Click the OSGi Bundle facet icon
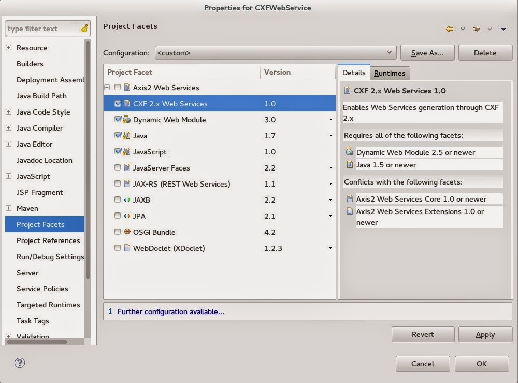The image size is (518, 383). [x=127, y=232]
